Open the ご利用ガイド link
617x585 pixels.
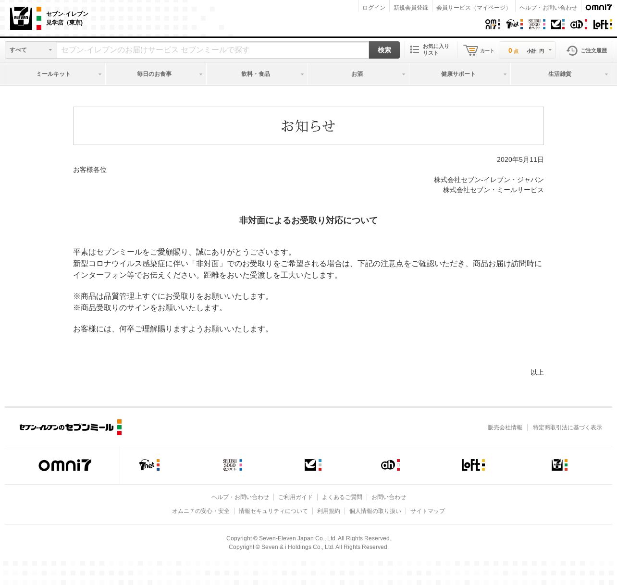pos(296,497)
